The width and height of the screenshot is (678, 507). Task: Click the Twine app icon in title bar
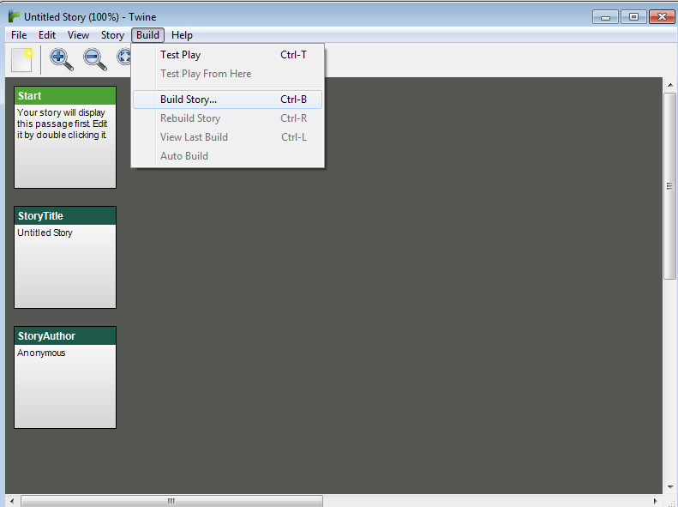coord(14,16)
